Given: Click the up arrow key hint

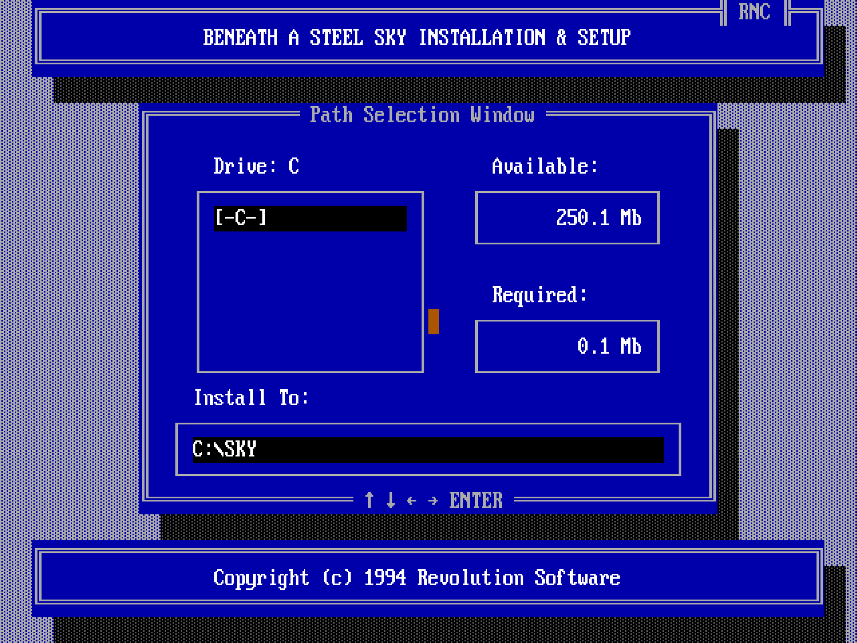Looking at the screenshot, I should coord(369,500).
